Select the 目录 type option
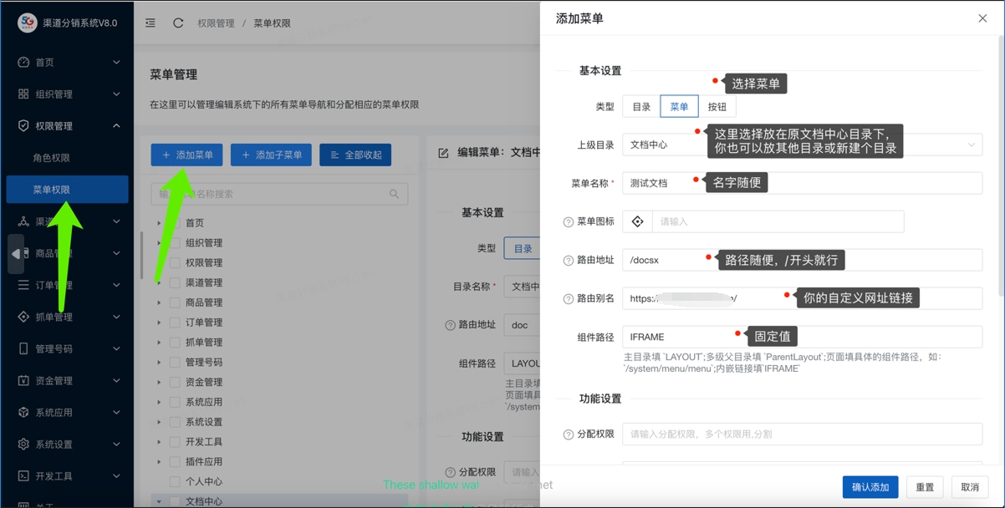1005x508 pixels. click(641, 107)
